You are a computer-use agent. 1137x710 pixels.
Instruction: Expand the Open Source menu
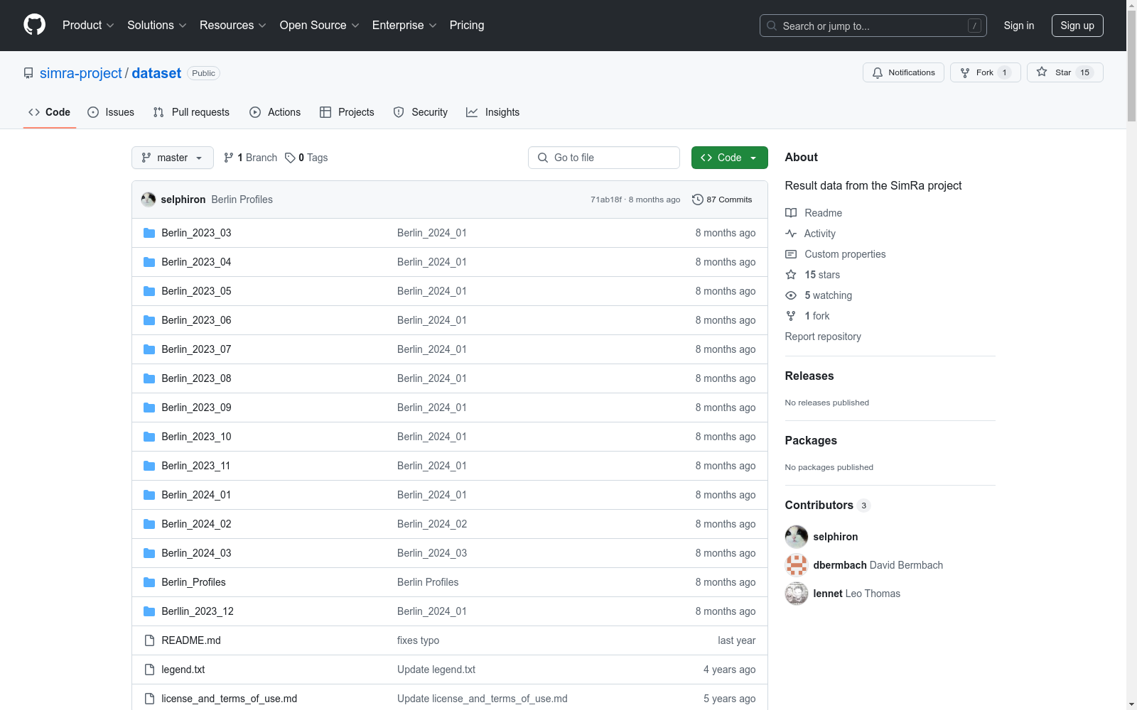pyautogui.click(x=319, y=25)
